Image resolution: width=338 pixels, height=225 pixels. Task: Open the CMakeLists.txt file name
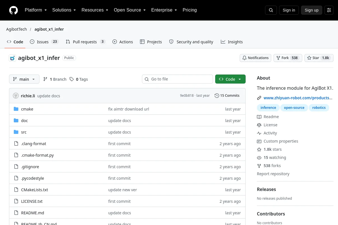pyautogui.click(x=35, y=190)
